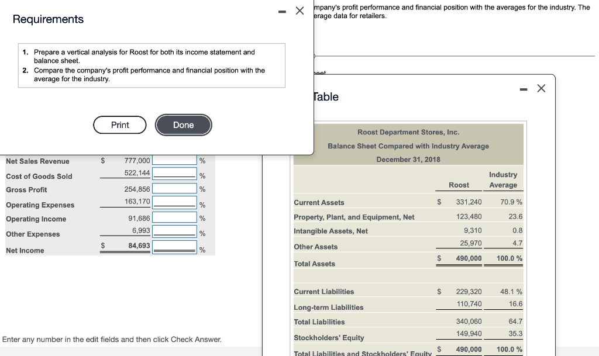Click the 522,144 cost of goods value

click(137, 173)
